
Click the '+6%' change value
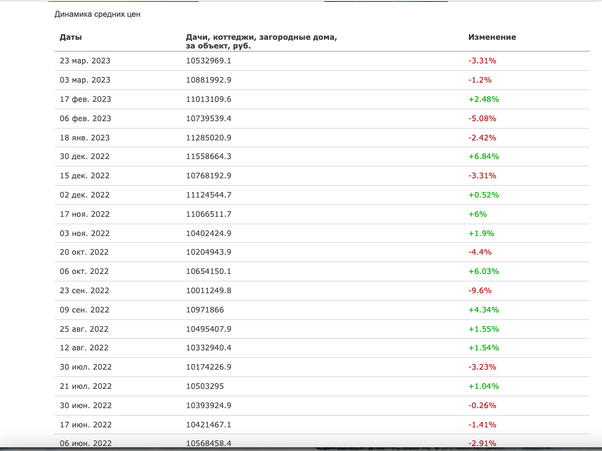click(x=478, y=214)
